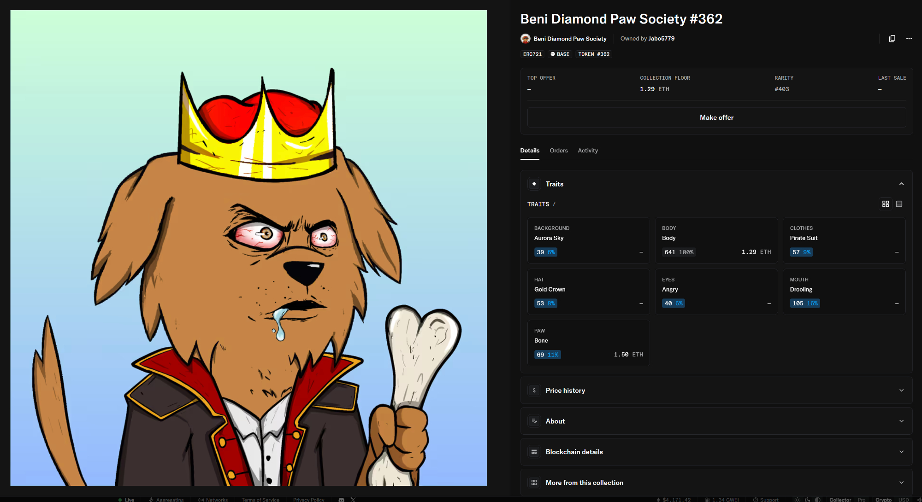Switch to the Orders tab
The height and width of the screenshot is (502, 922).
click(x=559, y=151)
